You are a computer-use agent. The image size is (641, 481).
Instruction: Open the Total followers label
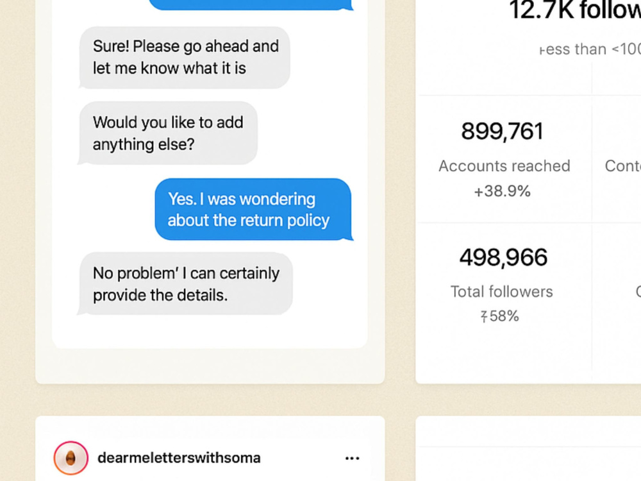click(502, 292)
